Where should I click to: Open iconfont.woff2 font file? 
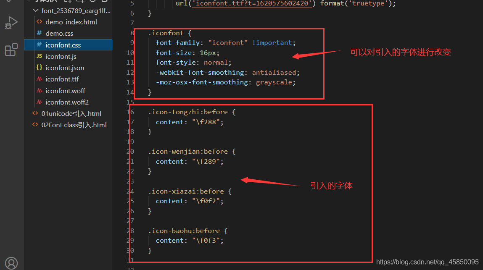pos(67,102)
